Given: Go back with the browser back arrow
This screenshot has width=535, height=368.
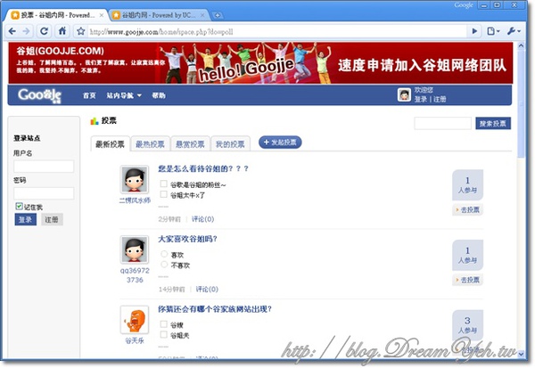Looking at the screenshot, I should coord(12,31).
